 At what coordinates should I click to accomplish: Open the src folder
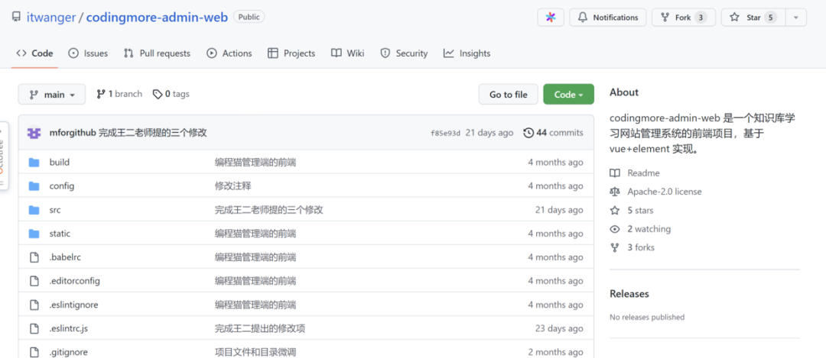[x=55, y=210]
